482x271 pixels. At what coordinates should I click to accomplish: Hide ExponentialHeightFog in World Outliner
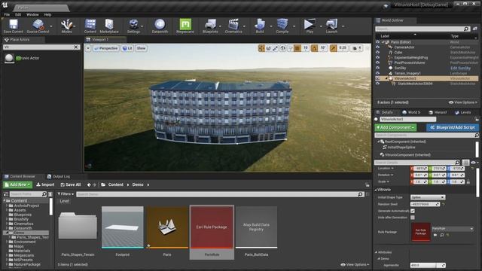point(377,57)
